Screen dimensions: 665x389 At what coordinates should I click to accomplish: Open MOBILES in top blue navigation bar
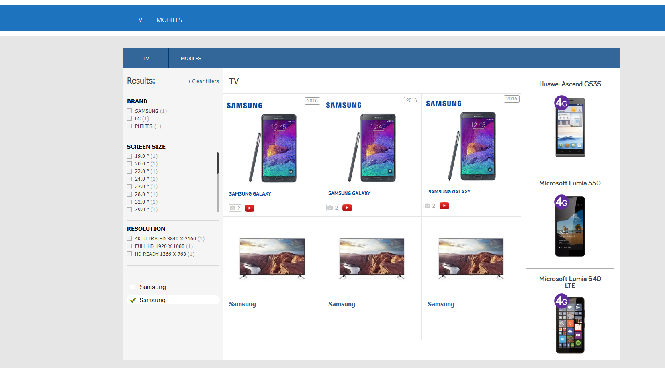point(169,20)
